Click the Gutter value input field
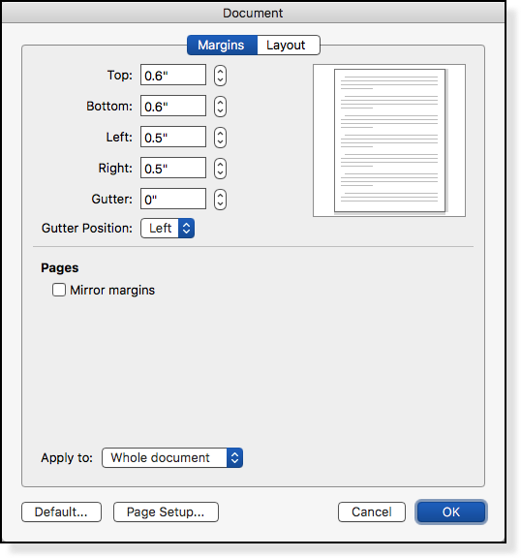 [x=173, y=199]
